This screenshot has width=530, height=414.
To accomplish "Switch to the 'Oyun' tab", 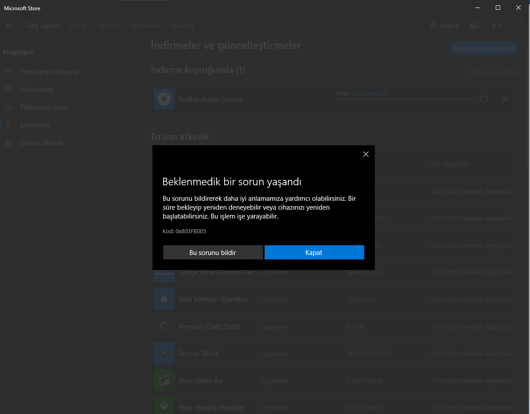I will pos(78,26).
